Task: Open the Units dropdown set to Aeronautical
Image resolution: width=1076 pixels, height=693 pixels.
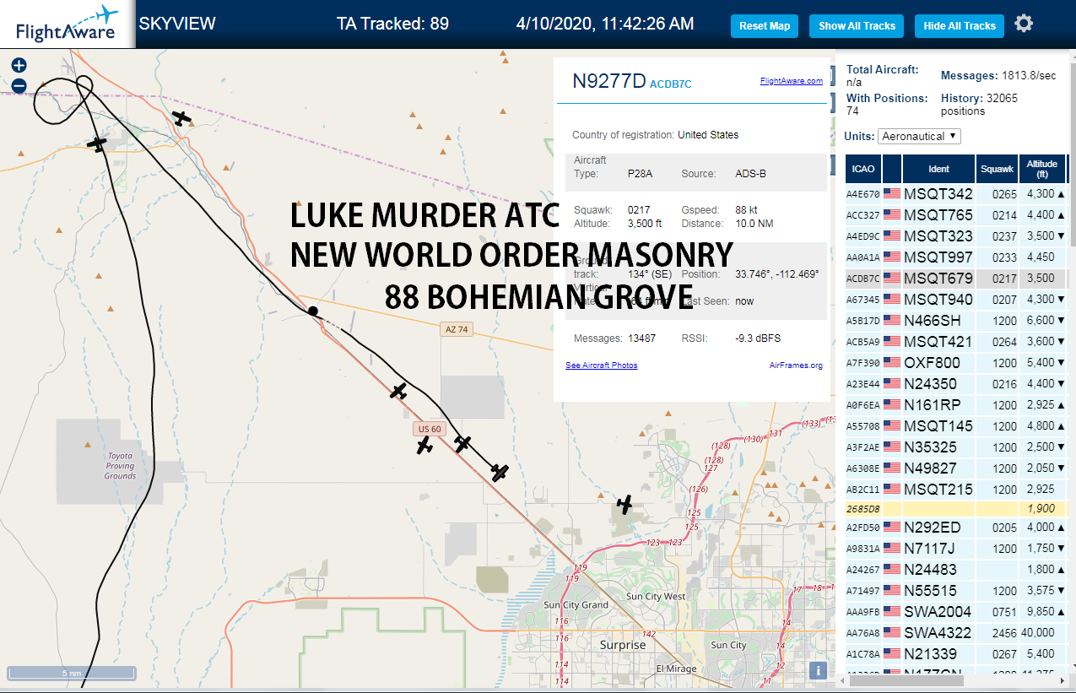Action: tap(919, 136)
